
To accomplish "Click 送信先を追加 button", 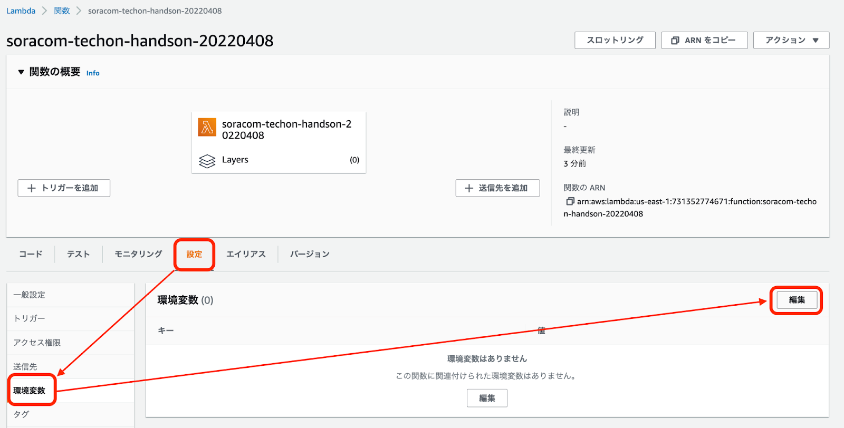I will coord(497,188).
